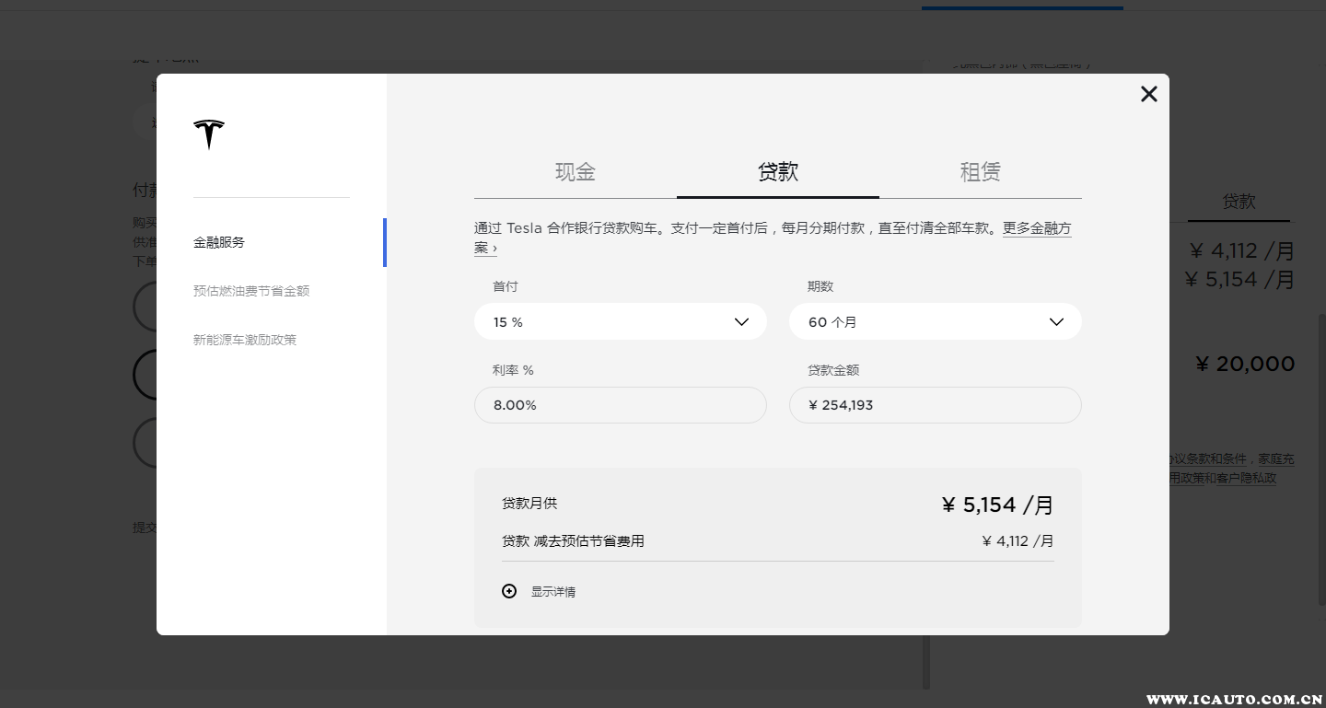The width and height of the screenshot is (1326, 708).
Task: Click ¥ 20,000 on the background page
Action: (x=1245, y=364)
